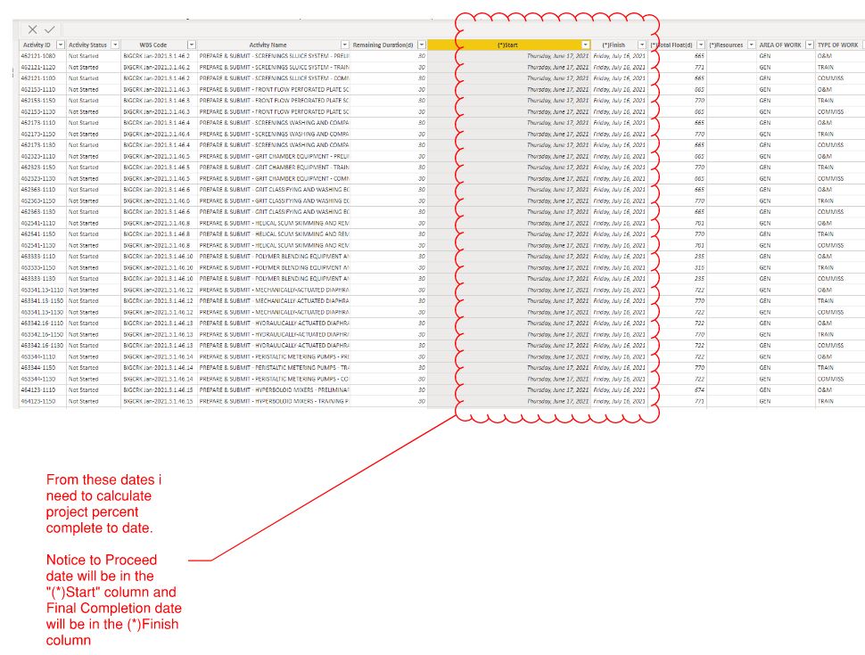
Task: Open the Activity Status column filter dropdown
Action: (115, 45)
